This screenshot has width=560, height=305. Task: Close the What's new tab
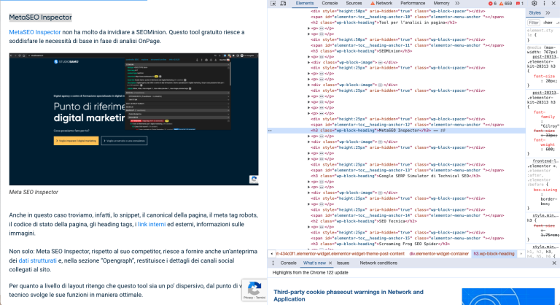331,263
